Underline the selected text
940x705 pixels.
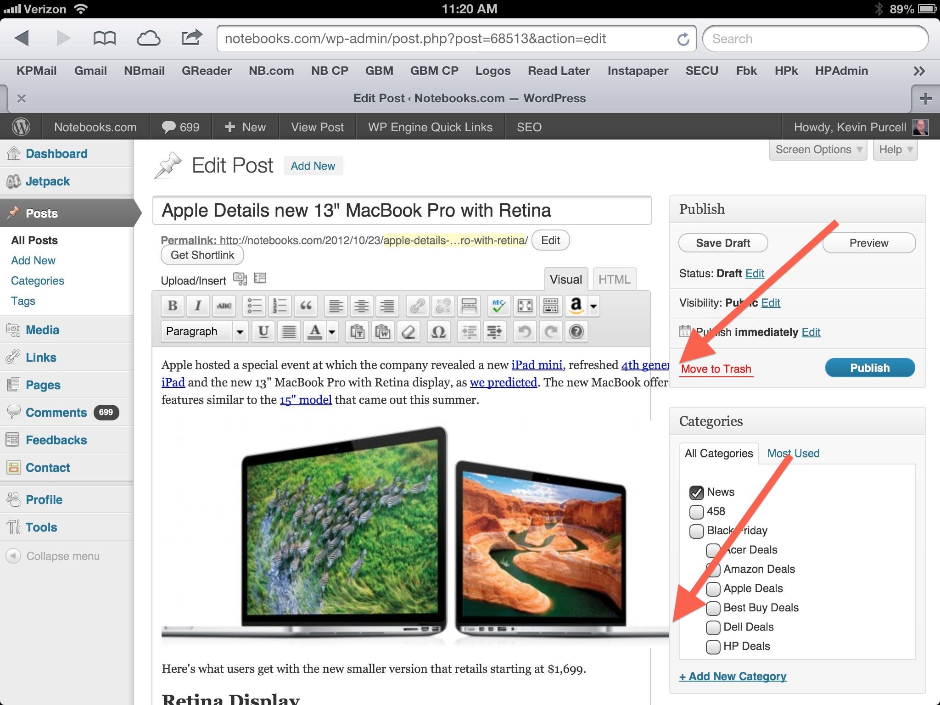click(263, 331)
